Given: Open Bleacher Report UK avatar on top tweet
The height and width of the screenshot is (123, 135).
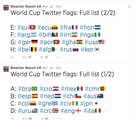Looking at the screenshot, I should (6, 8).
